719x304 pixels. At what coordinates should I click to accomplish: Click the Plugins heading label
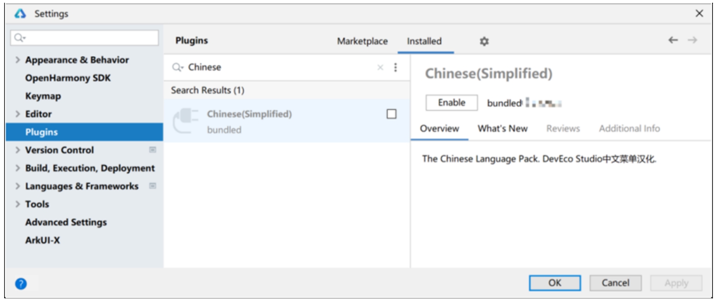point(192,40)
